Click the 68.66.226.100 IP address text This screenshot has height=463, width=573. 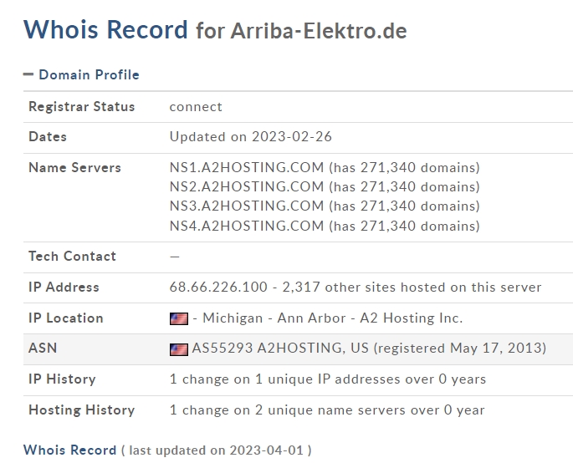point(218,287)
